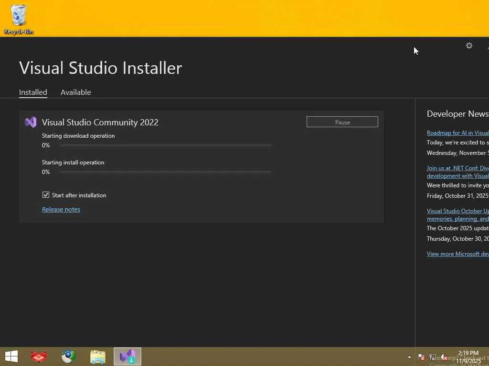Open the Windows Start button
Viewport: 489px width, 366px height.
click(x=11, y=356)
